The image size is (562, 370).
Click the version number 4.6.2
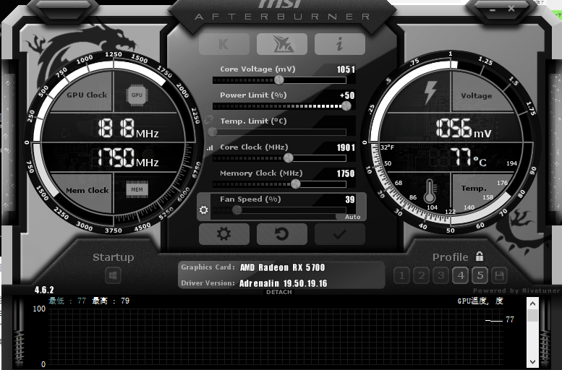pos(44,290)
